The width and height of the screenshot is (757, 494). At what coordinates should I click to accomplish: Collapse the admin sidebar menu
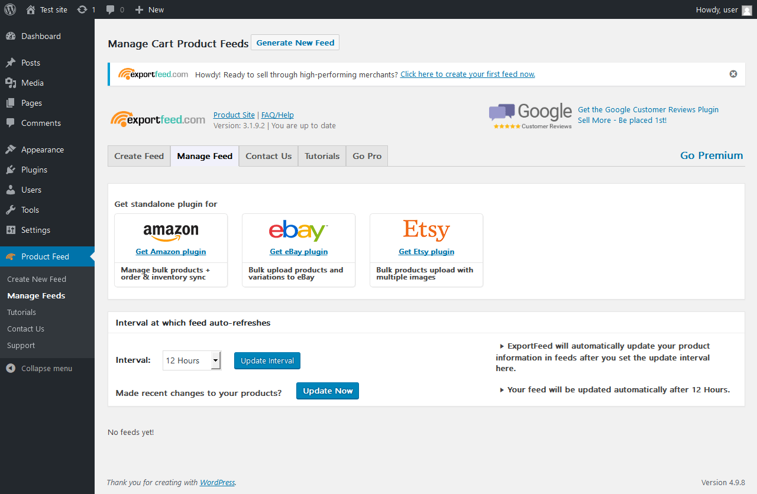point(46,368)
